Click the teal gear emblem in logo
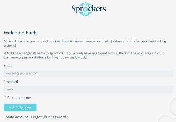 85,9
